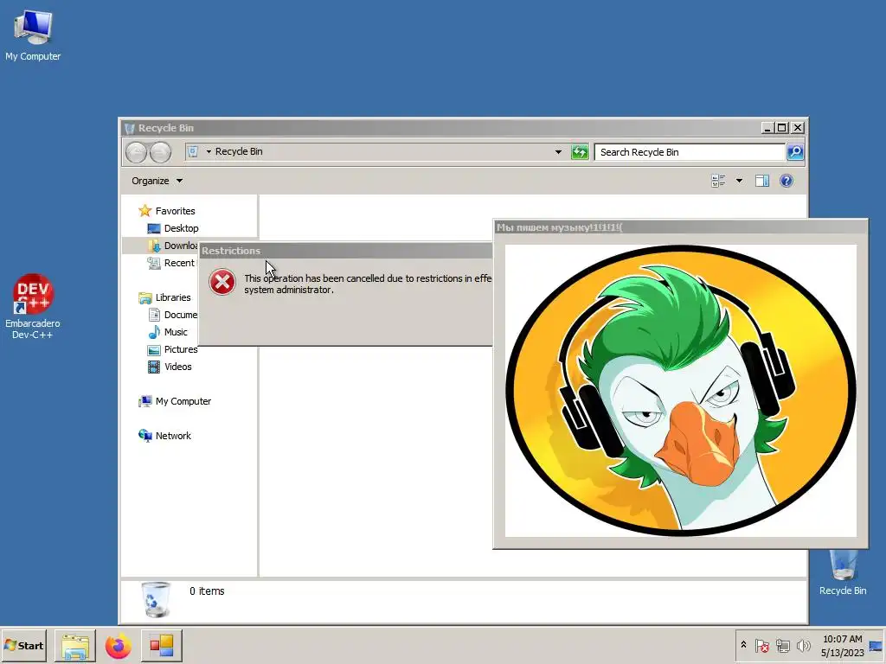Open view options dropdown arrow
The image size is (886, 664).
[739, 181]
